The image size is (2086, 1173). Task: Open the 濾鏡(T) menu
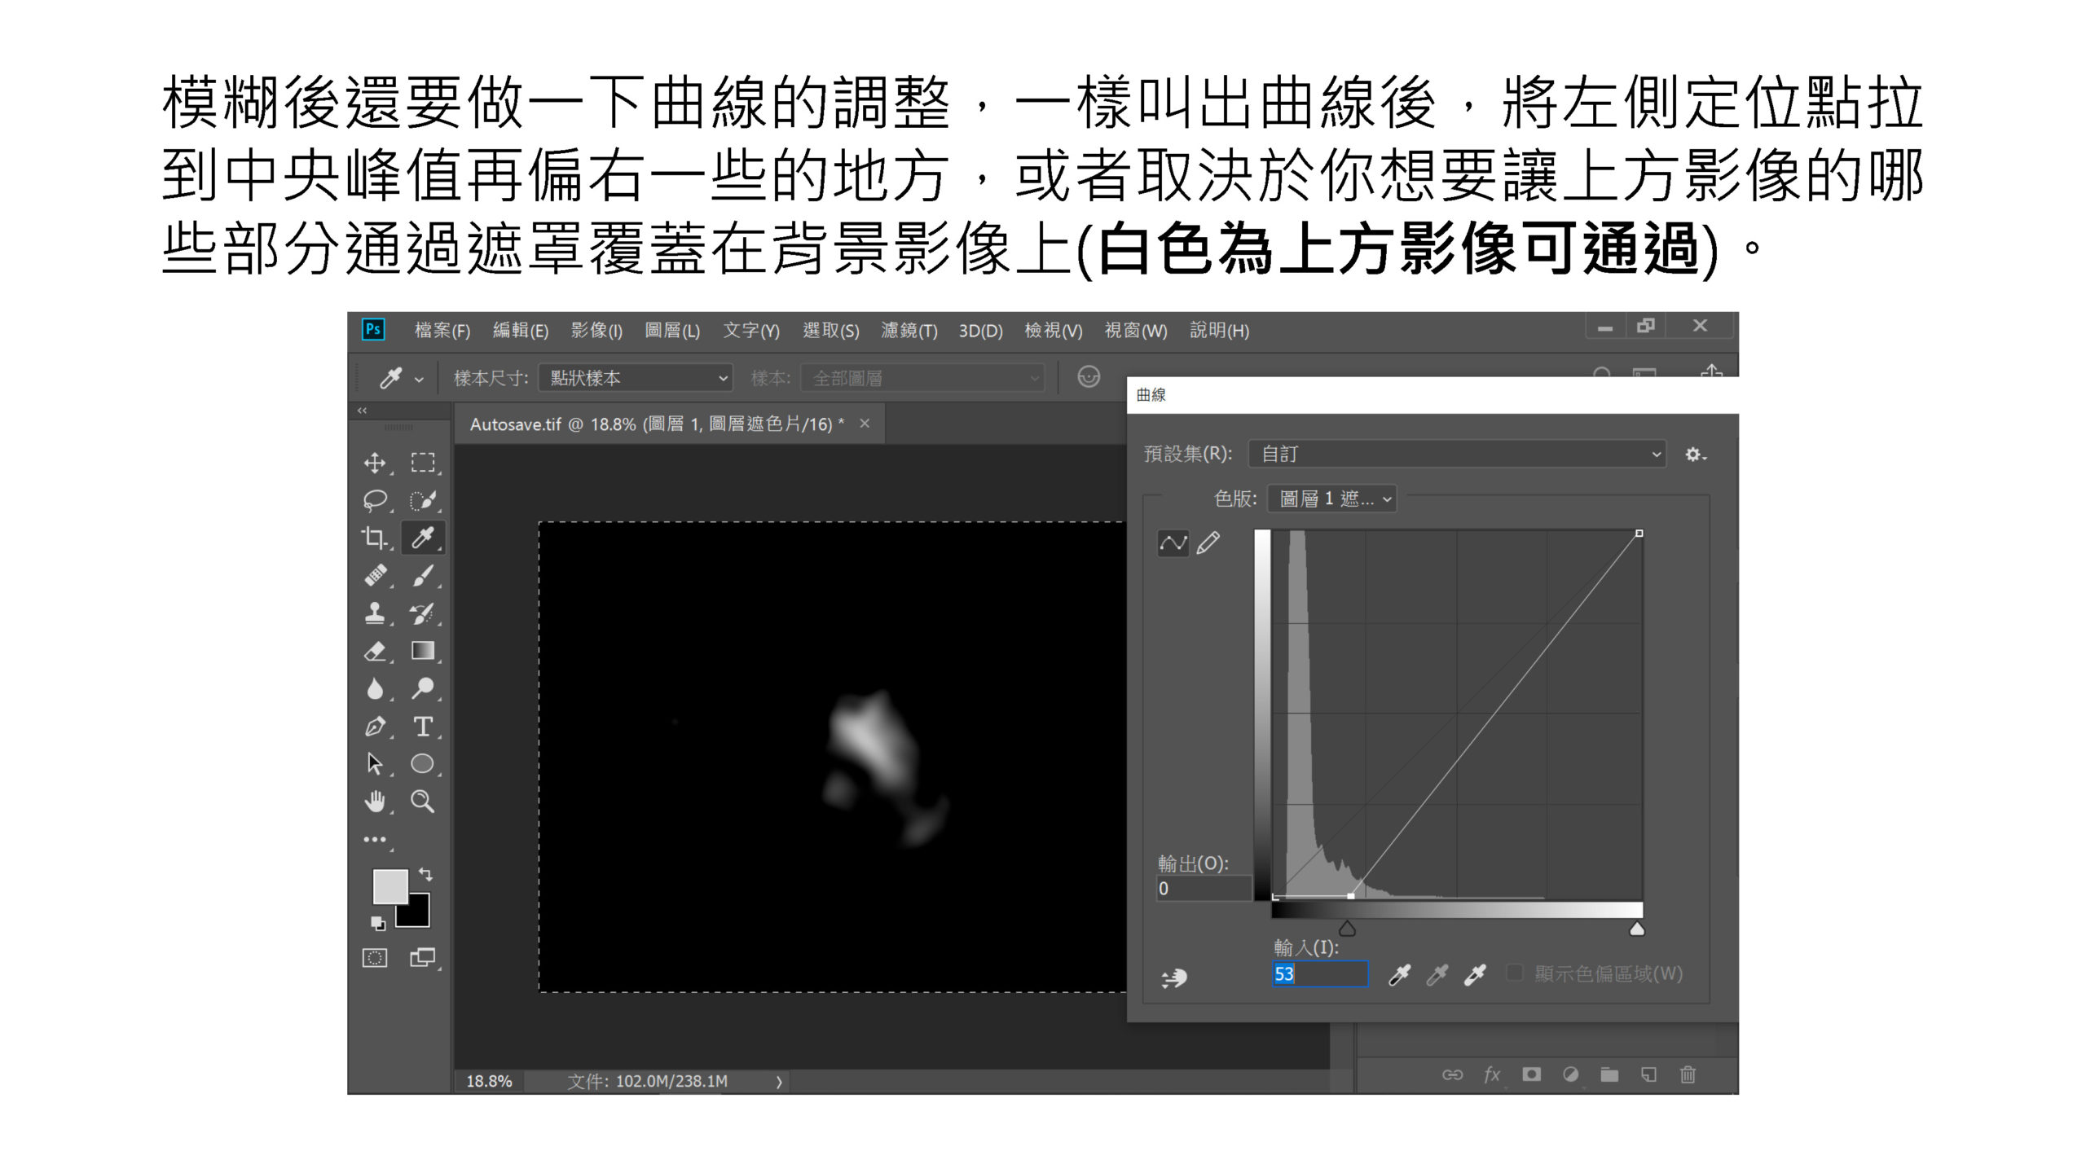pyautogui.click(x=909, y=331)
